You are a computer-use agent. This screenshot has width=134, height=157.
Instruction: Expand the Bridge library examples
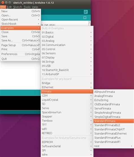(x=67, y=83)
